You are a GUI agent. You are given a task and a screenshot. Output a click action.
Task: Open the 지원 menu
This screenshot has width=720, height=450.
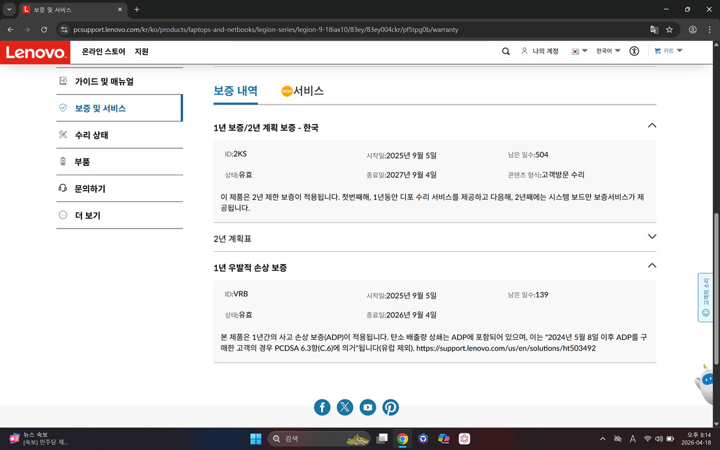coord(141,51)
